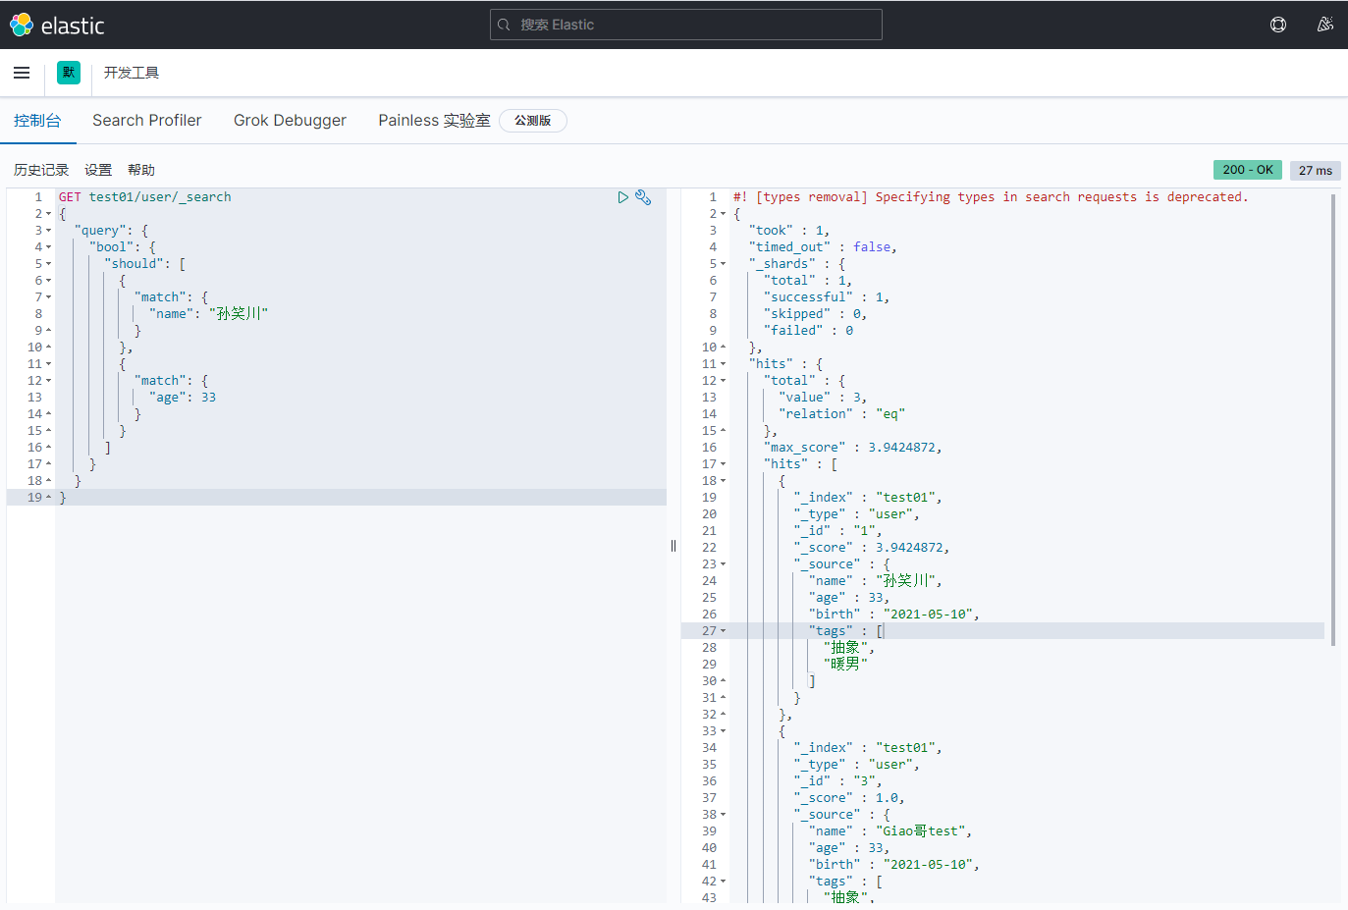Viewport: 1348px width, 910px height.
Task: Open the newsfeed celebration icon
Action: [x=1325, y=25]
